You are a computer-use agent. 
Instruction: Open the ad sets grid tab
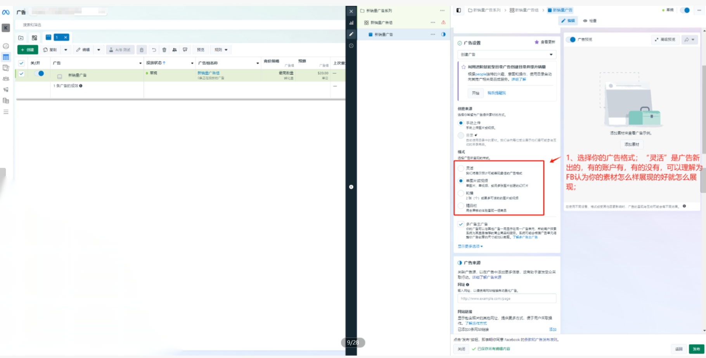[35, 38]
